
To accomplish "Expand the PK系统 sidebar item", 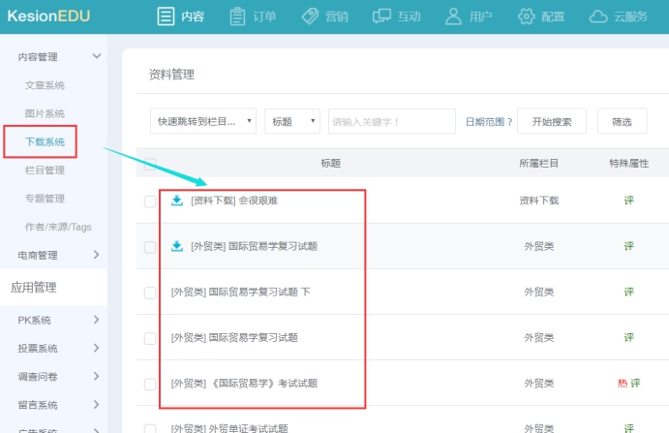I will (x=97, y=320).
